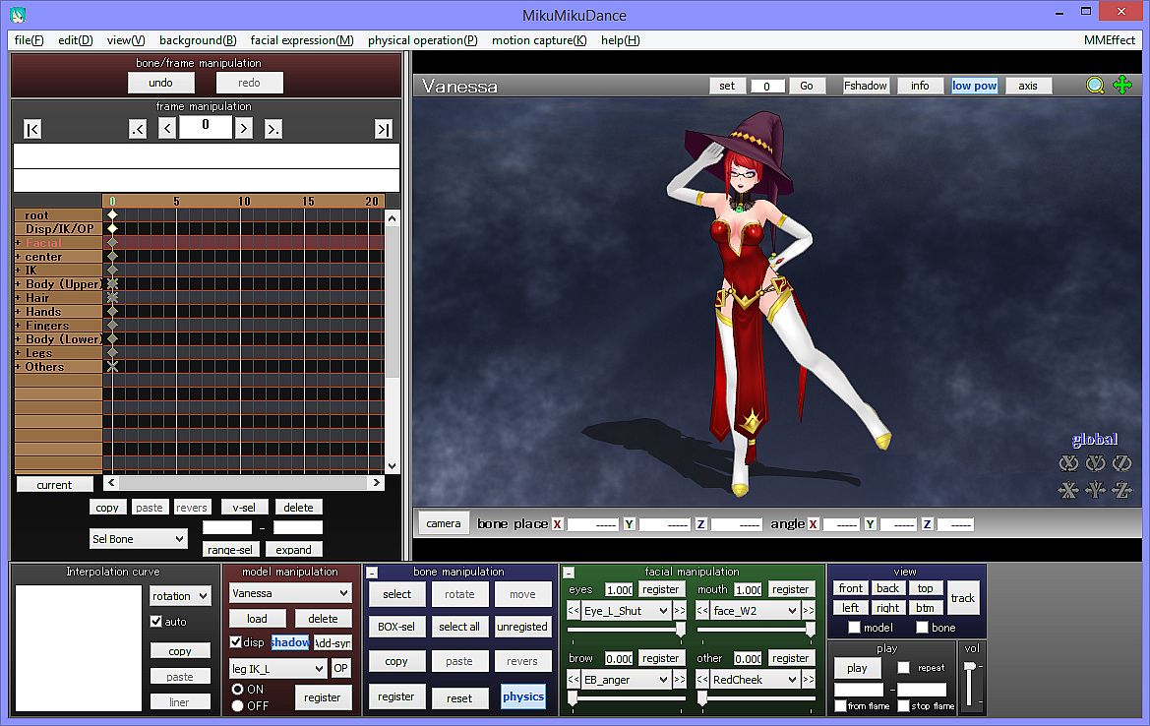The height and width of the screenshot is (726, 1150).
Task: Step back one frame
Action: pos(167,128)
